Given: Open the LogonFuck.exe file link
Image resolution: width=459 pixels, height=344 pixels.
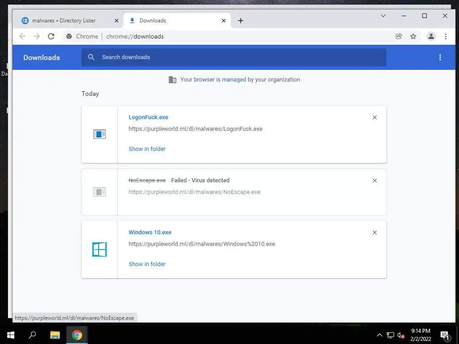Looking at the screenshot, I should (148, 117).
